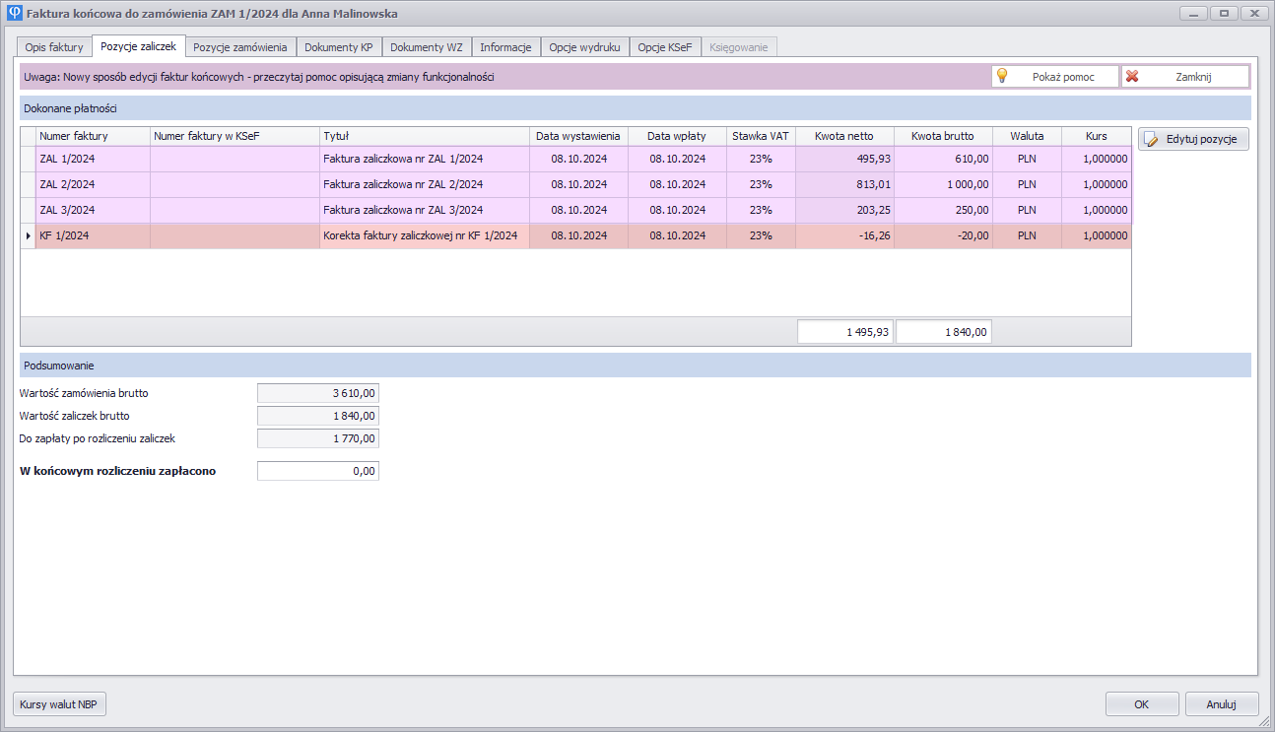Sort by the Kwota brutto column header
The image size is (1275, 732).
pyautogui.click(x=942, y=136)
